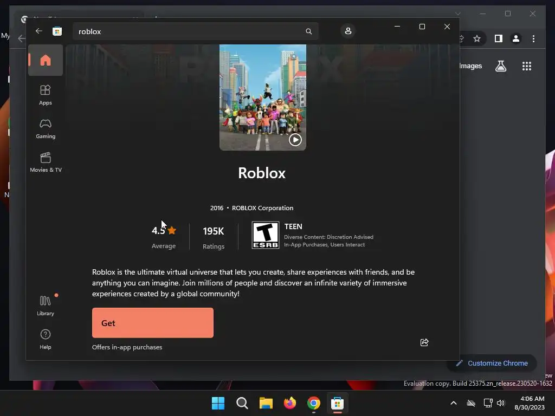Viewport: 555px width, 416px height.
Task: Share the Roblox store page
Action: (424, 342)
